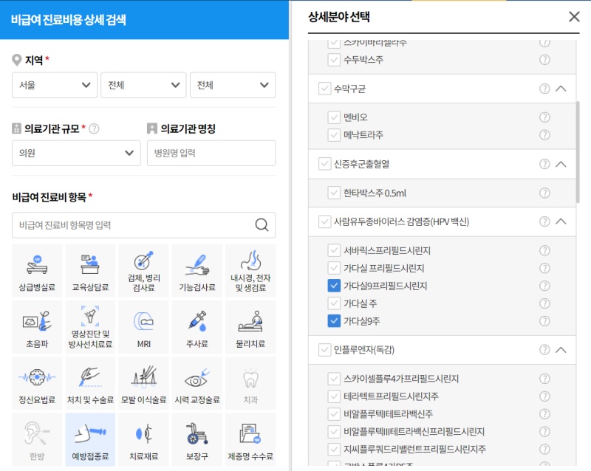This screenshot has height=471, width=591.
Task: Show help for 수두박스주
Action: coord(544,60)
